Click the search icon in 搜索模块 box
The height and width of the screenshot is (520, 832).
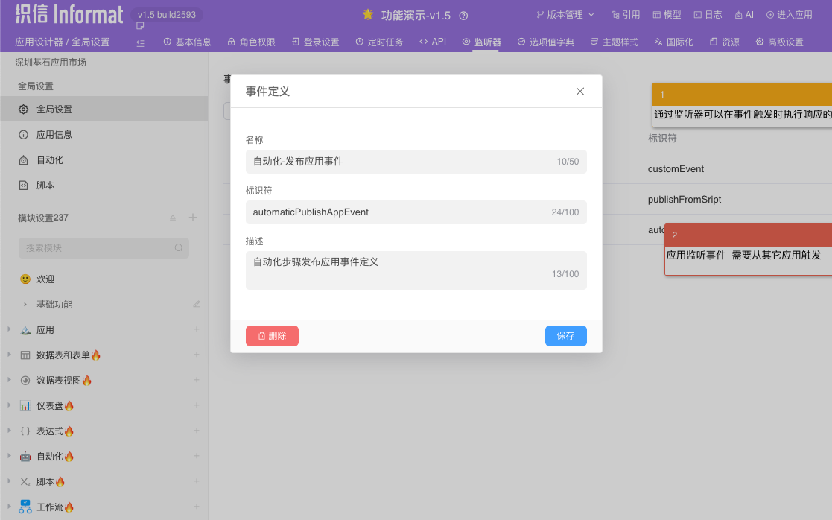[x=179, y=248]
